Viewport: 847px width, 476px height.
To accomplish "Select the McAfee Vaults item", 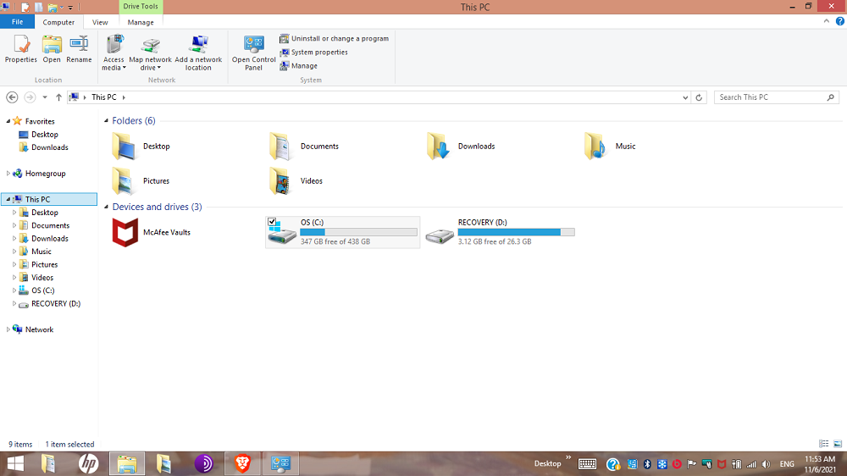I will 152,232.
